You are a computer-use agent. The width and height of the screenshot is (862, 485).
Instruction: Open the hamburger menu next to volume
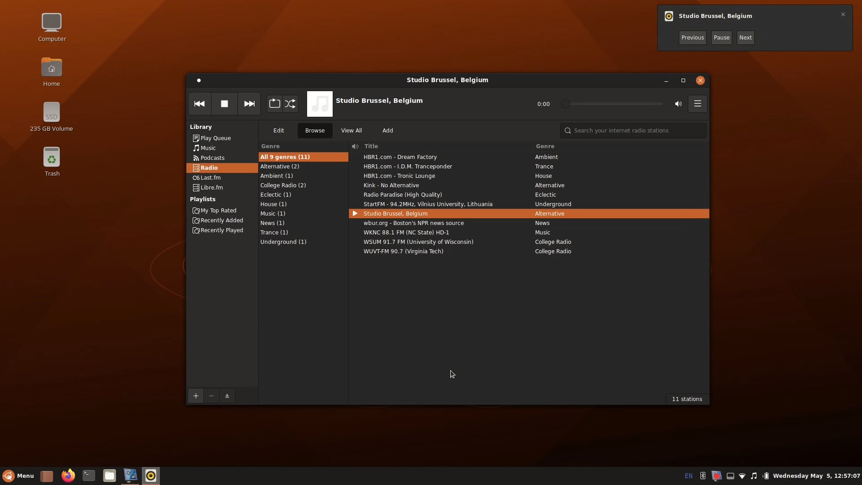tap(698, 104)
